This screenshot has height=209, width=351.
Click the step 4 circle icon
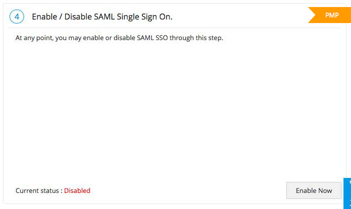tap(17, 17)
